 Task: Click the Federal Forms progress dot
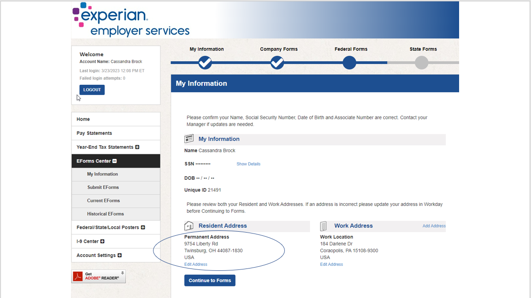pyautogui.click(x=349, y=62)
